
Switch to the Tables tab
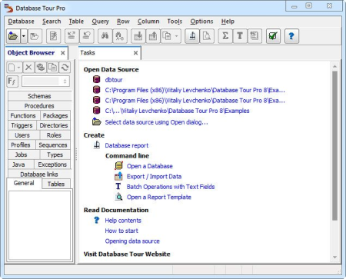56,184
